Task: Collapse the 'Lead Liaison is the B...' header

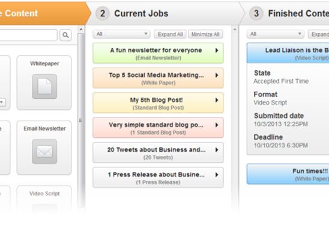Action: [x=288, y=53]
